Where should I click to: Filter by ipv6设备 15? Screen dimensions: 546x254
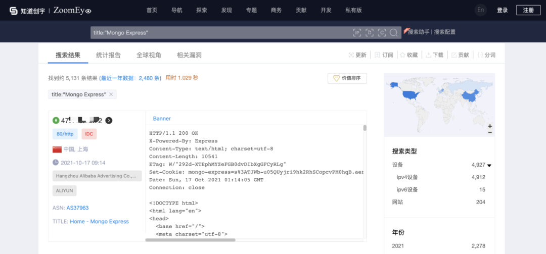pos(440,190)
